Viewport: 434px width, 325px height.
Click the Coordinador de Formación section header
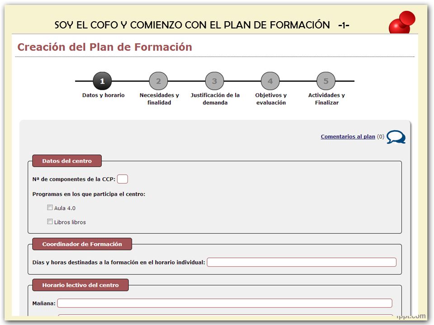[x=82, y=244]
